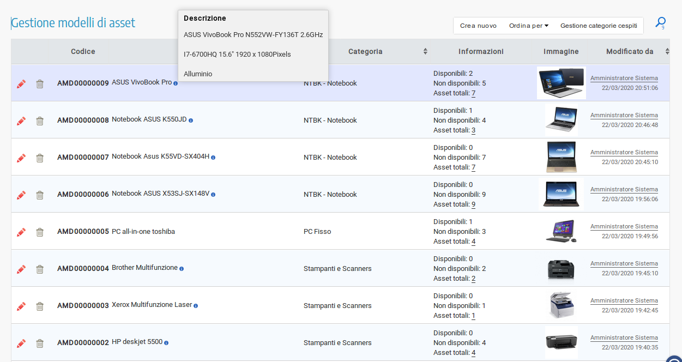Delete asset model AMD00000006 with trash icon
The image size is (682, 362).
pyautogui.click(x=40, y=195)
